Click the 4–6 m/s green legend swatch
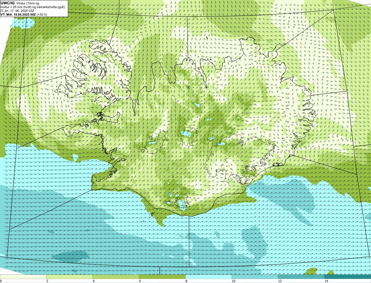371x283 pixels. click(x=116, y=277)
